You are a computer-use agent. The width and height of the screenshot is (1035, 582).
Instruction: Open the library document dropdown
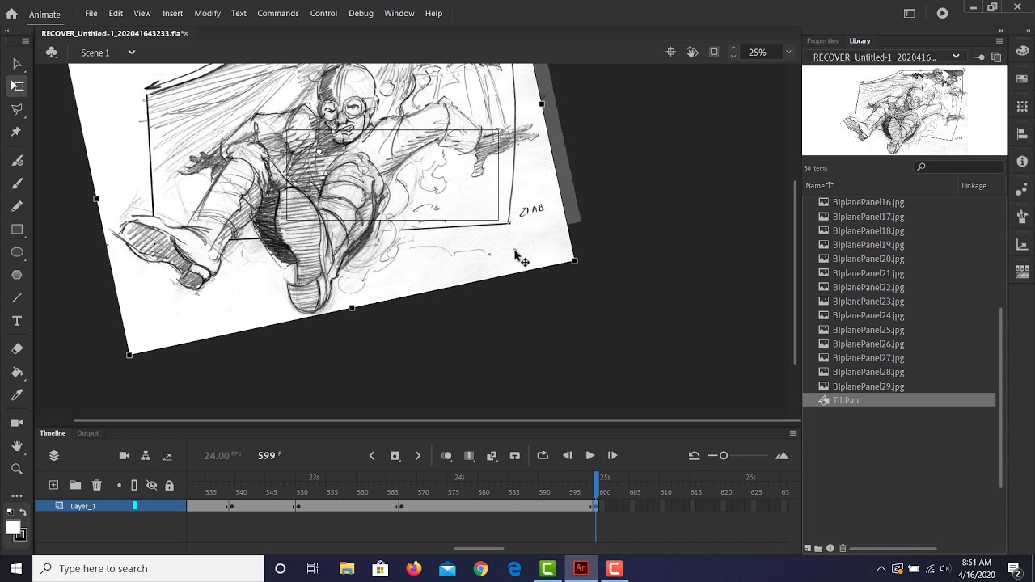point(956,57)
